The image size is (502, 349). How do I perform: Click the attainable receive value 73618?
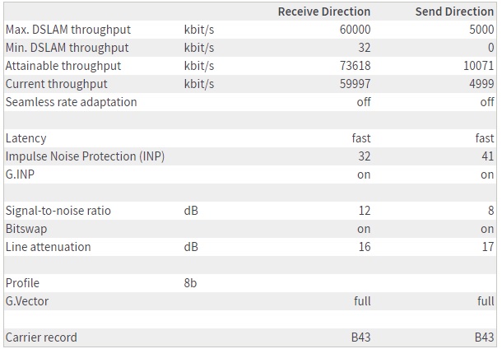point(354,66)
